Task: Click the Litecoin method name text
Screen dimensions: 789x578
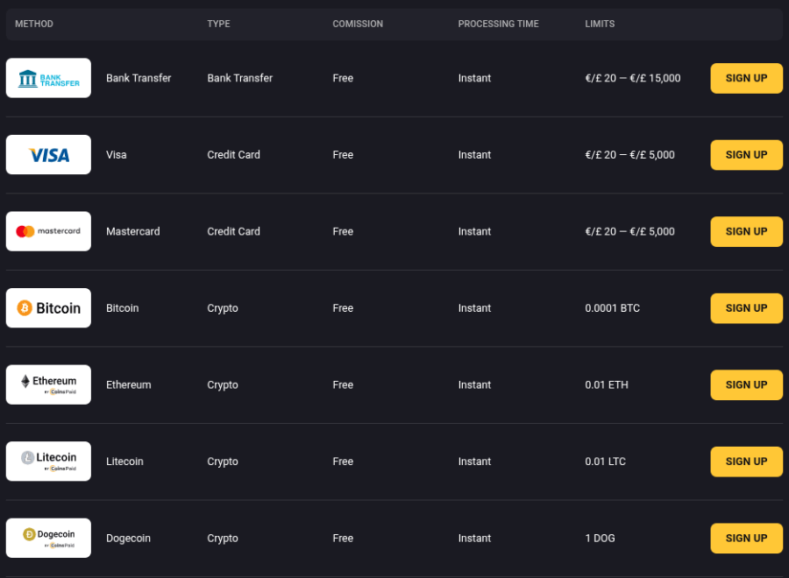Action: click(124, 462)
